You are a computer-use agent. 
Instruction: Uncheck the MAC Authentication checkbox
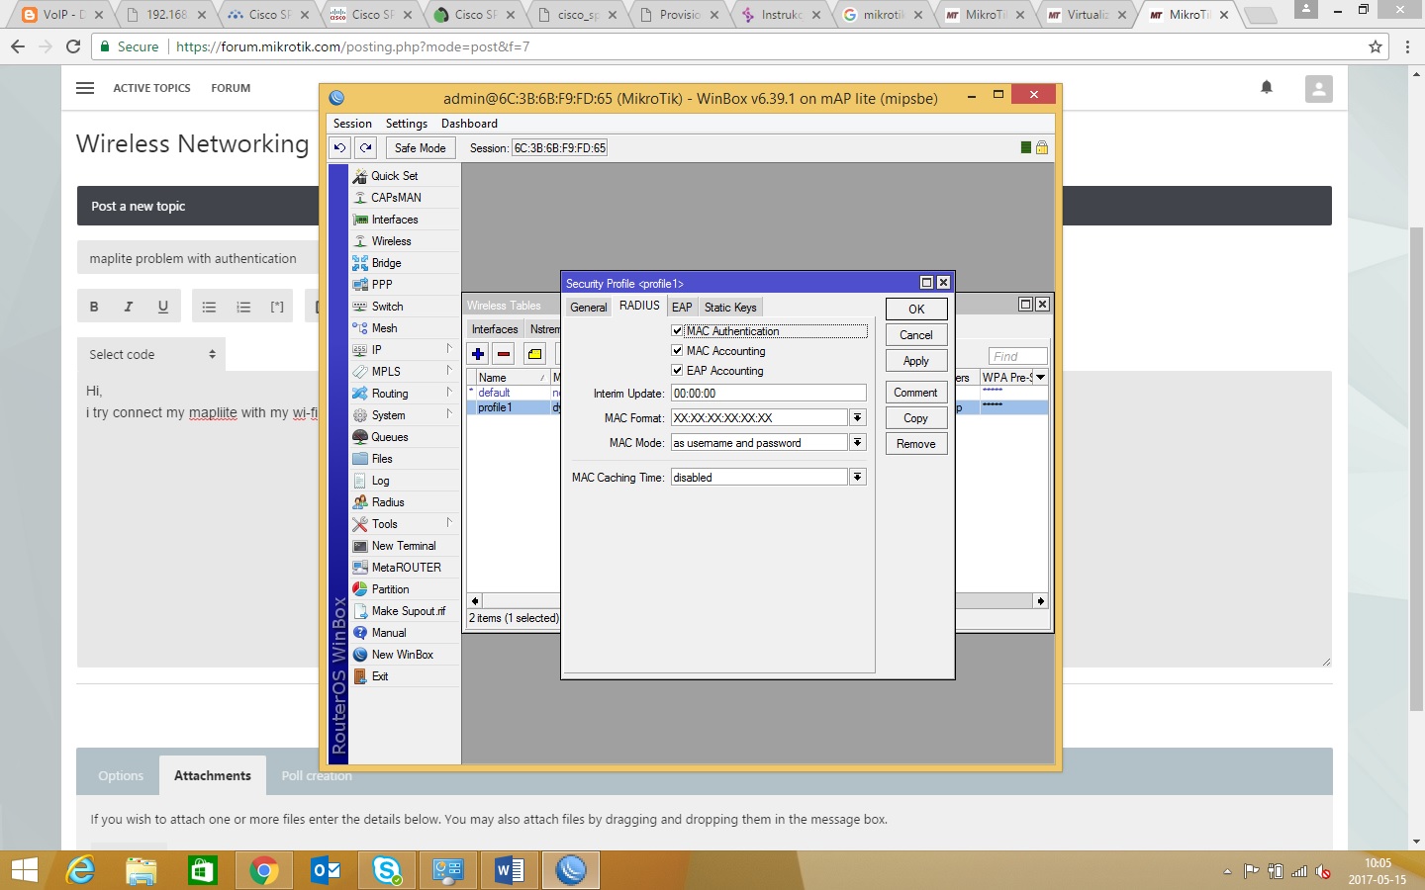[678, 331]
